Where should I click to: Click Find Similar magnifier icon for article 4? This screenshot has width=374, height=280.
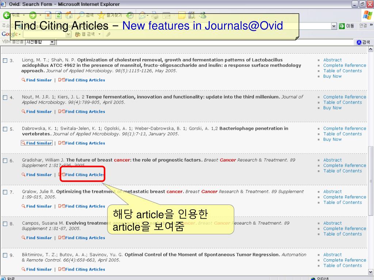23,112
